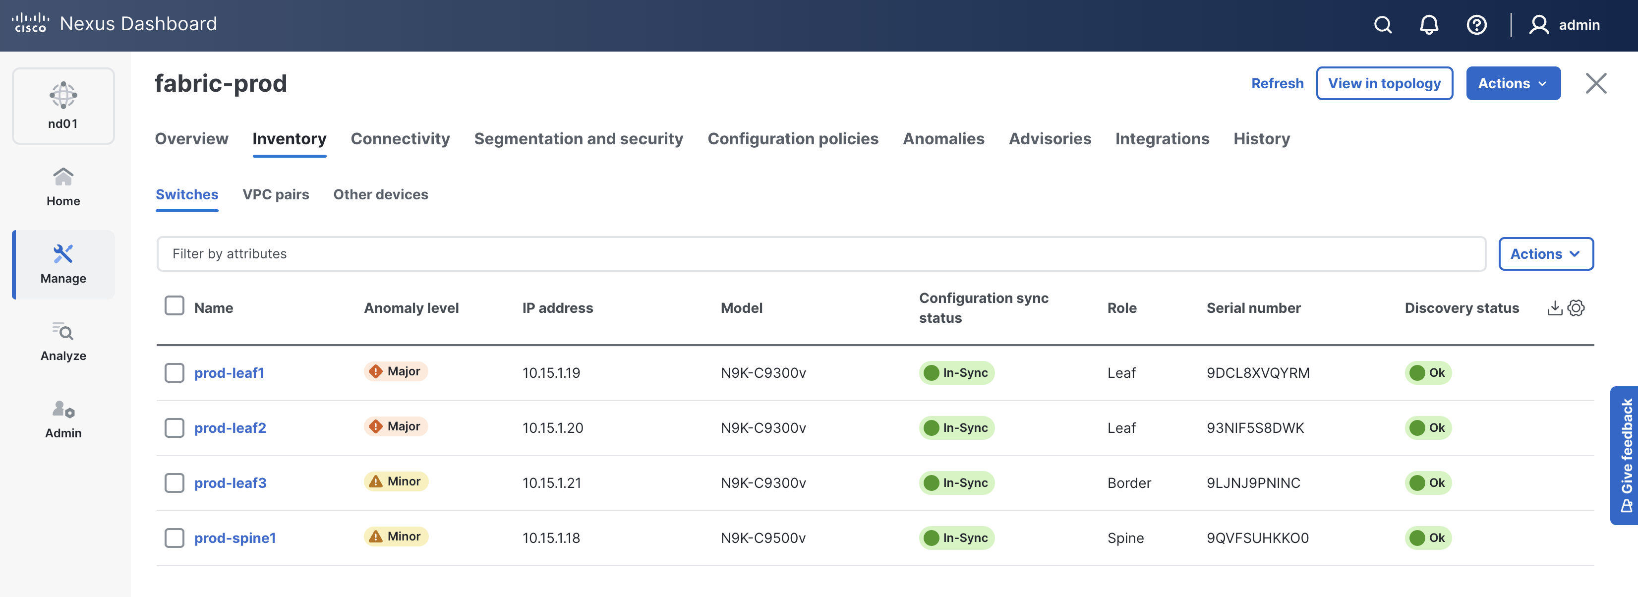Expand the blue fabric Actions dropdown
The height and width of the screenshot is (597, 1638).
[x=1513, y=83]
